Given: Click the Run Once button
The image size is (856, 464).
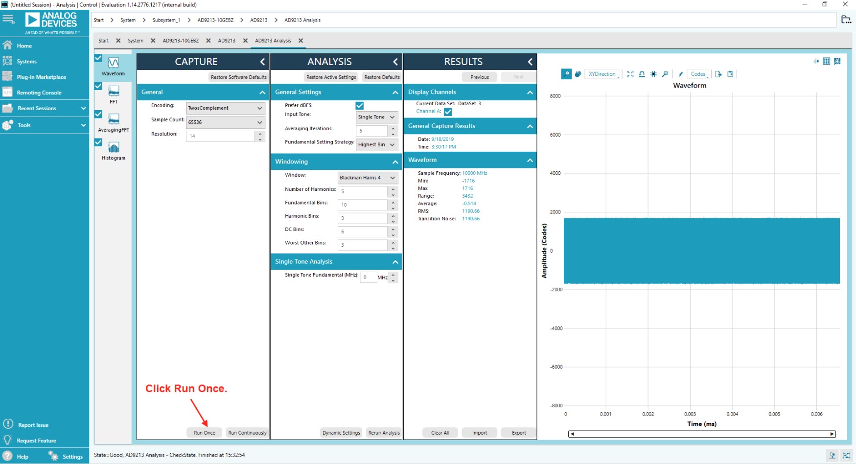Looking at the screenshot, I should (x=204, y=432).
